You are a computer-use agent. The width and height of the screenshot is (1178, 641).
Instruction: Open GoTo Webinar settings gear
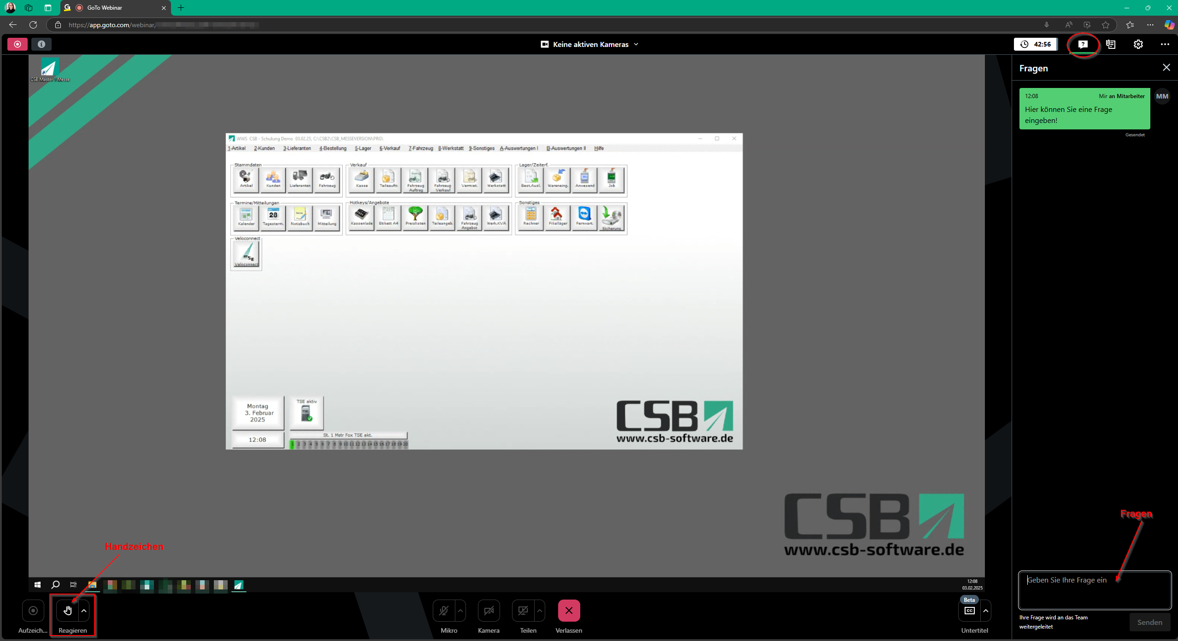coord(1138,44)
